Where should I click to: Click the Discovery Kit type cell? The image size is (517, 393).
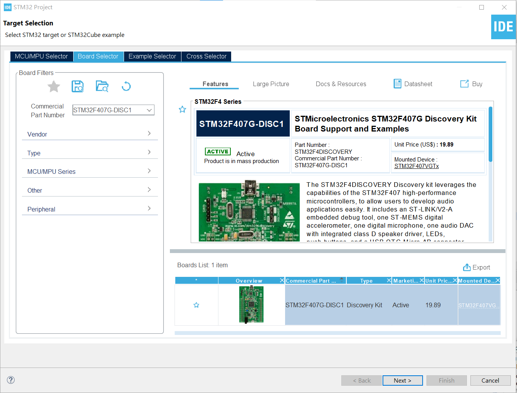[364, 305]
